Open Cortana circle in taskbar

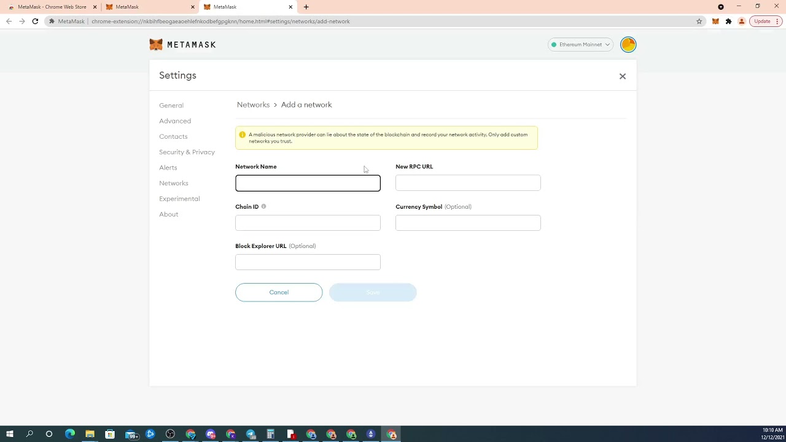[x=49, y=434]
